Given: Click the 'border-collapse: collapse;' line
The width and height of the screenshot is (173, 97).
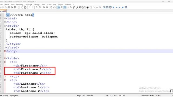Looking at the screenshot, I should (34, 37).
